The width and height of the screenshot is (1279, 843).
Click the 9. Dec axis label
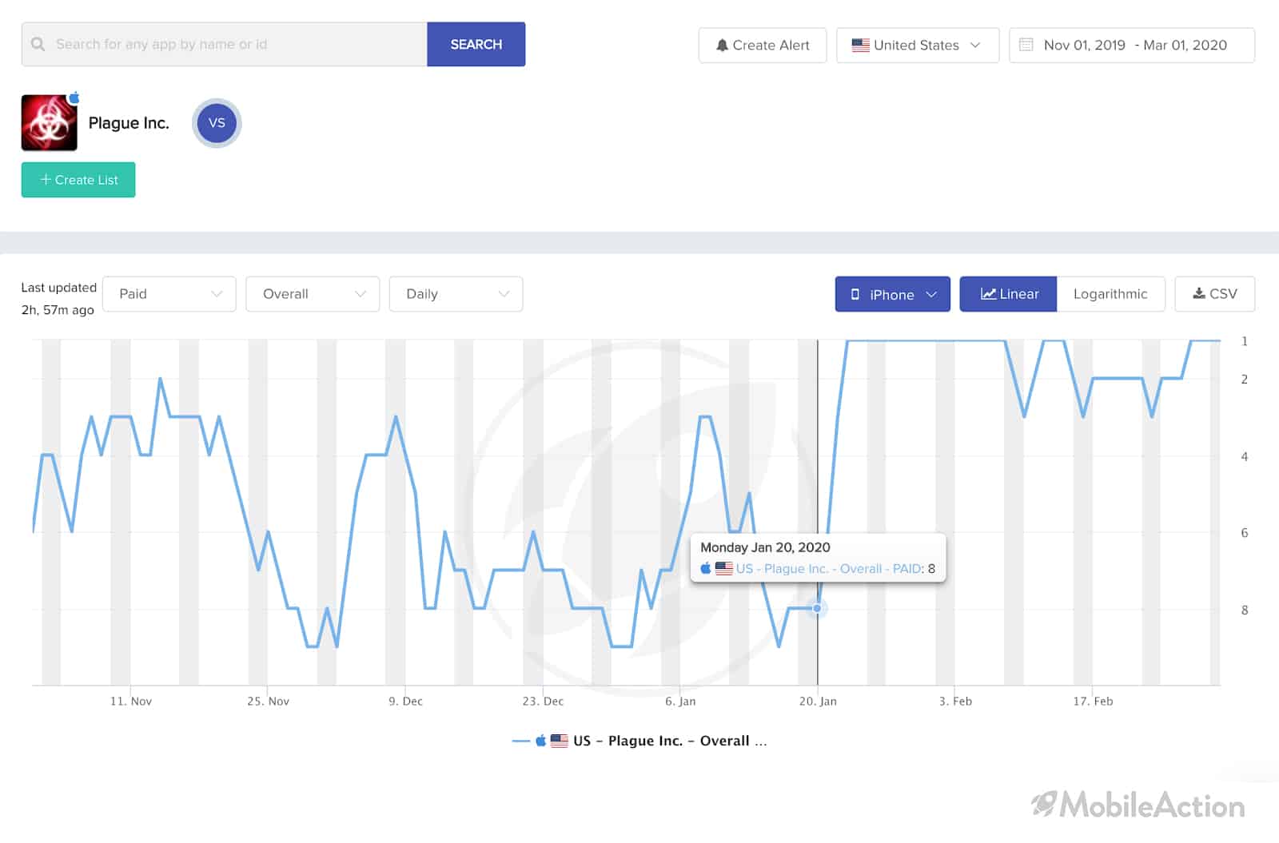point(405,701)
